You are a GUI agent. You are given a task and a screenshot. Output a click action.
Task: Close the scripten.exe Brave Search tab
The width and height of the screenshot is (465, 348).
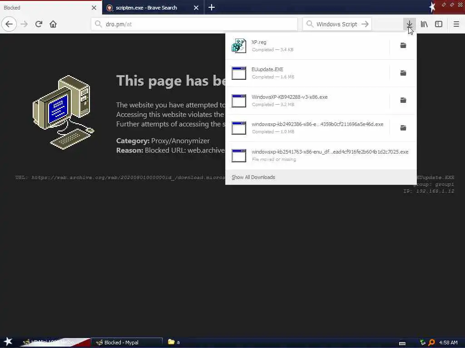pos(196,8)
